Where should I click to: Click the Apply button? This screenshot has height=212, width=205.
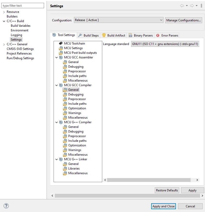192,190
